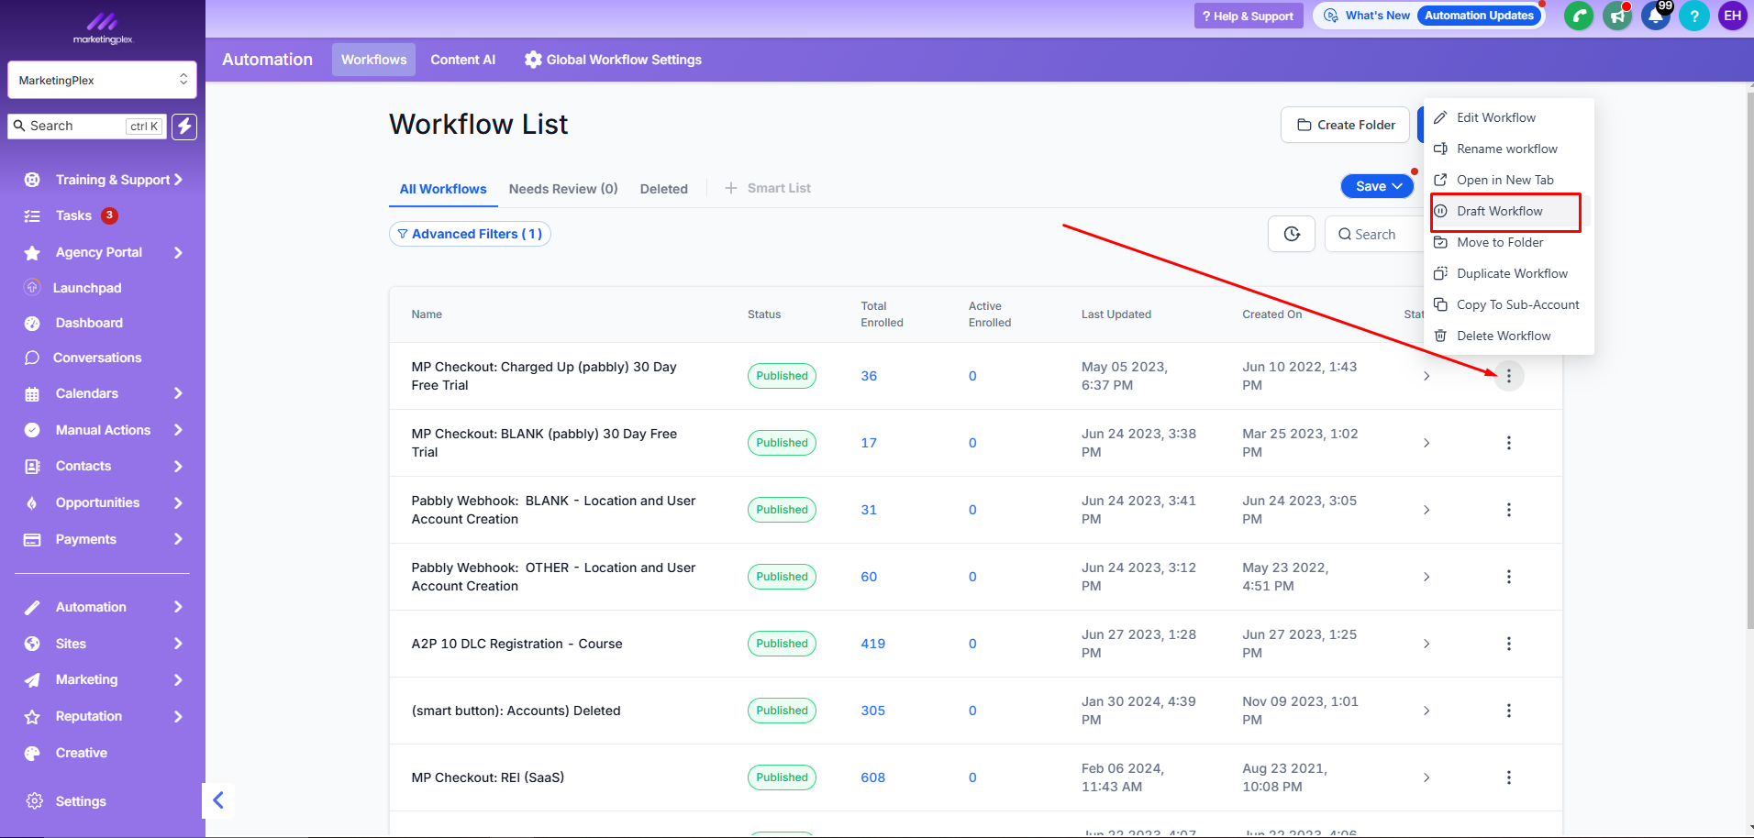The width and height of the screenshot is (1754, 838).
Task: Collapse the sidebar with the left chevron
Action: pyautogui.click(x=218, y=800)
